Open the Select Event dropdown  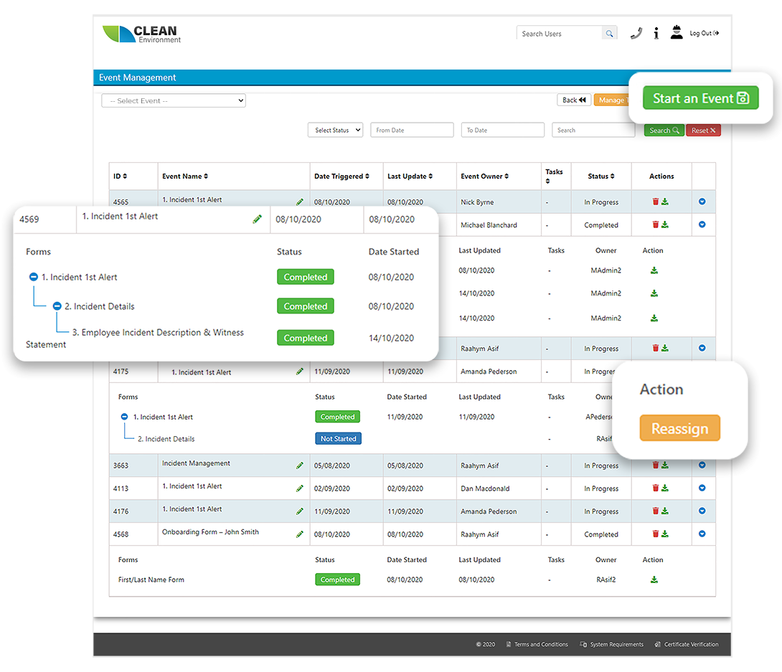tap(173, 100)
